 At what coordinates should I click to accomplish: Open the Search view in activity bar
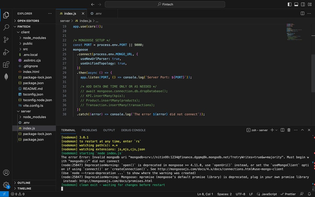[6, 27]
